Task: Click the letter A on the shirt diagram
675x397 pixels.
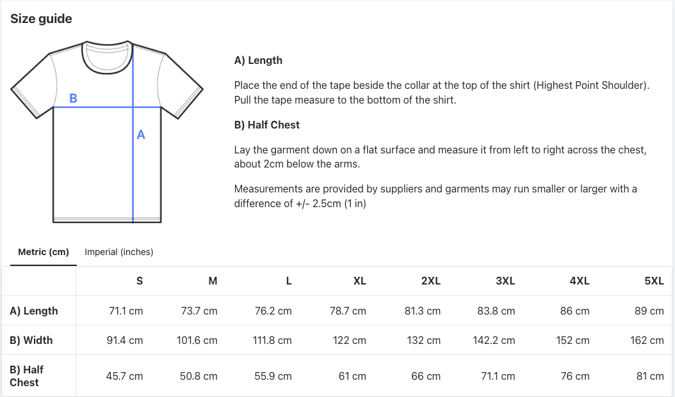Action: 140,134
